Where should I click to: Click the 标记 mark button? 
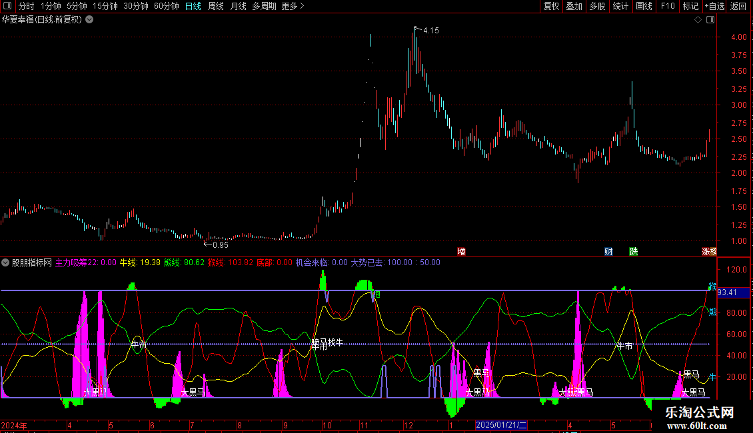click(x=690, y=6)
